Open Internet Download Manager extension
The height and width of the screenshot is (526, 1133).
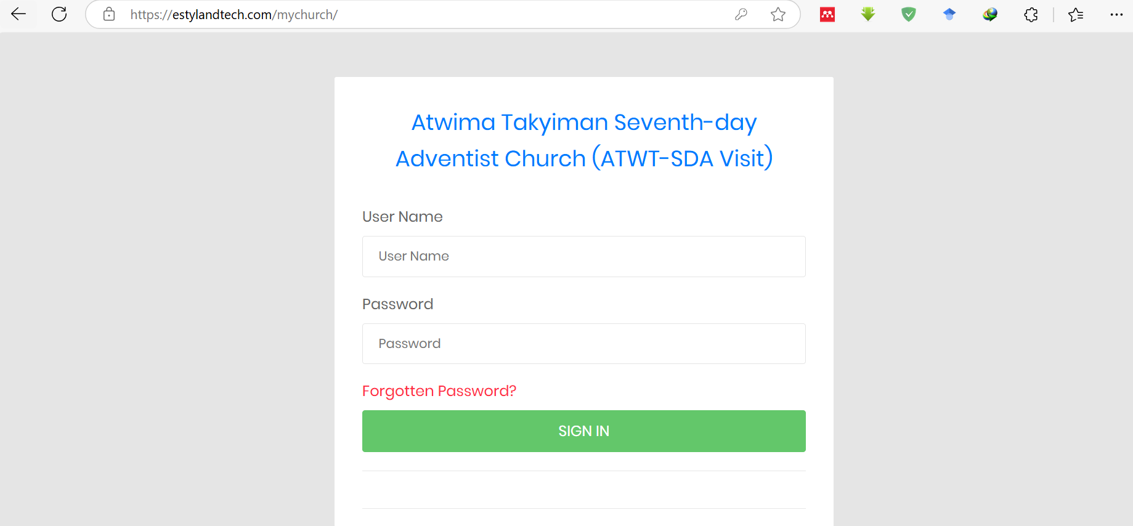coord(990,14)
